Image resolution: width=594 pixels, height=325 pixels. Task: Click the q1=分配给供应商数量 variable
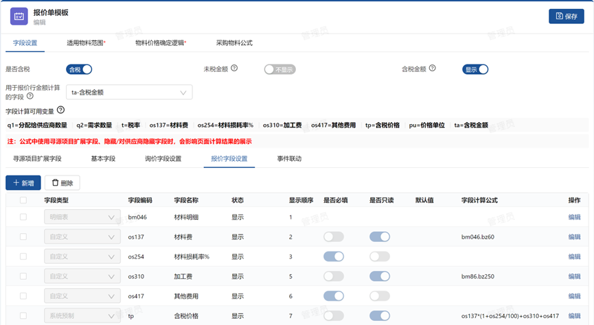pos(37,125)
